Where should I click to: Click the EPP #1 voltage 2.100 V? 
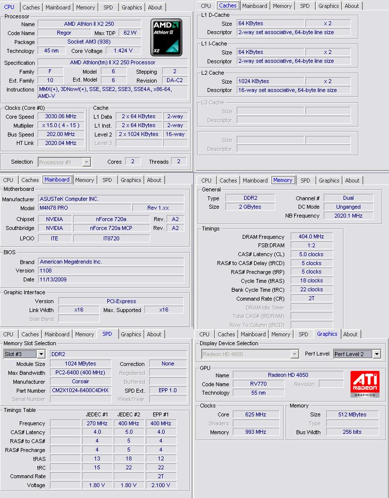pos(161,485)
